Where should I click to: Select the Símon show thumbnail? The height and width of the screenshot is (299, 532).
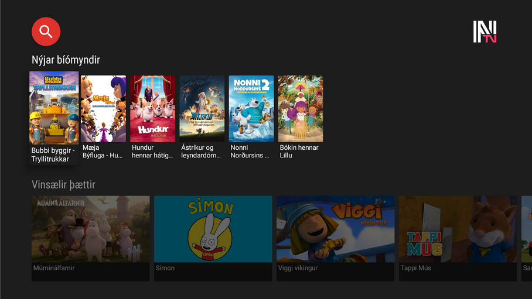coord(213,229)
